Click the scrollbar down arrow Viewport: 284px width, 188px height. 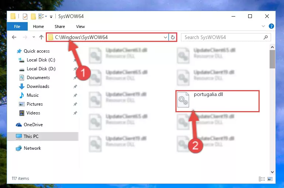[272, 172]
